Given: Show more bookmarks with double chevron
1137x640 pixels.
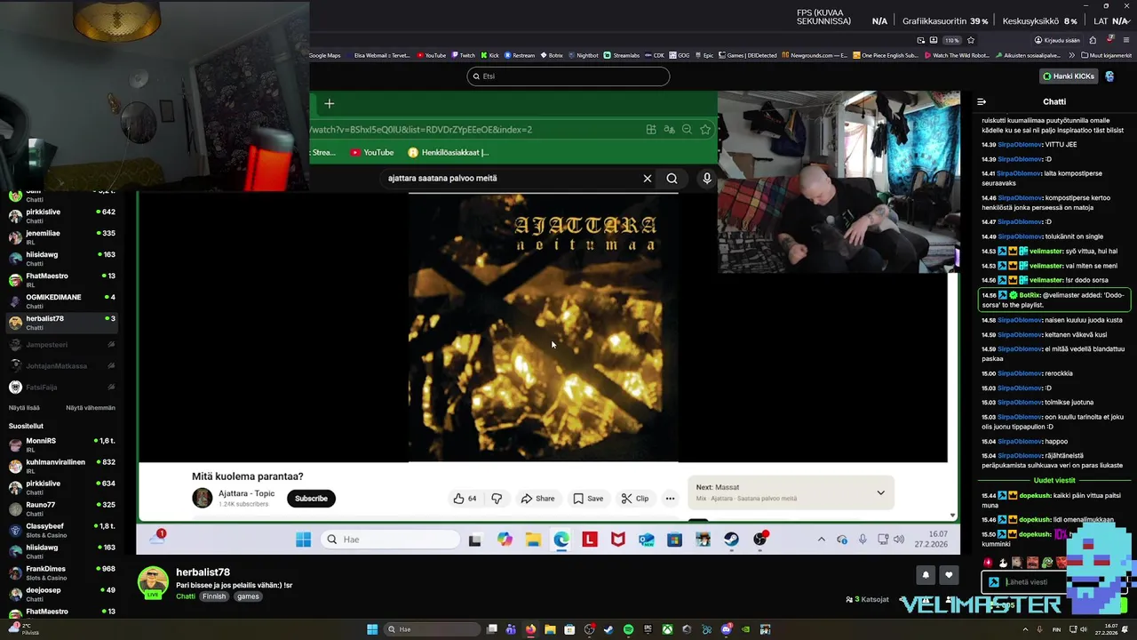Looking at the screenshot, I should pyautogui.click(x=1072, y=55).
